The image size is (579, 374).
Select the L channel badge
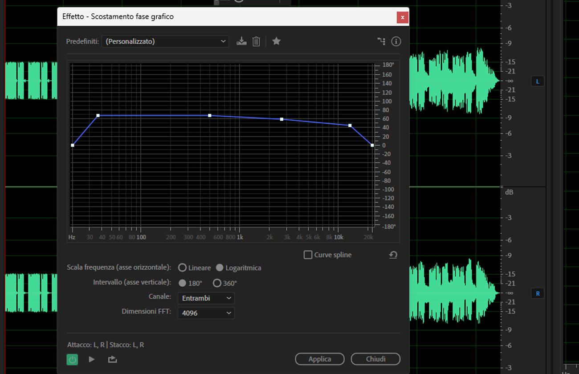pos(537,81)
